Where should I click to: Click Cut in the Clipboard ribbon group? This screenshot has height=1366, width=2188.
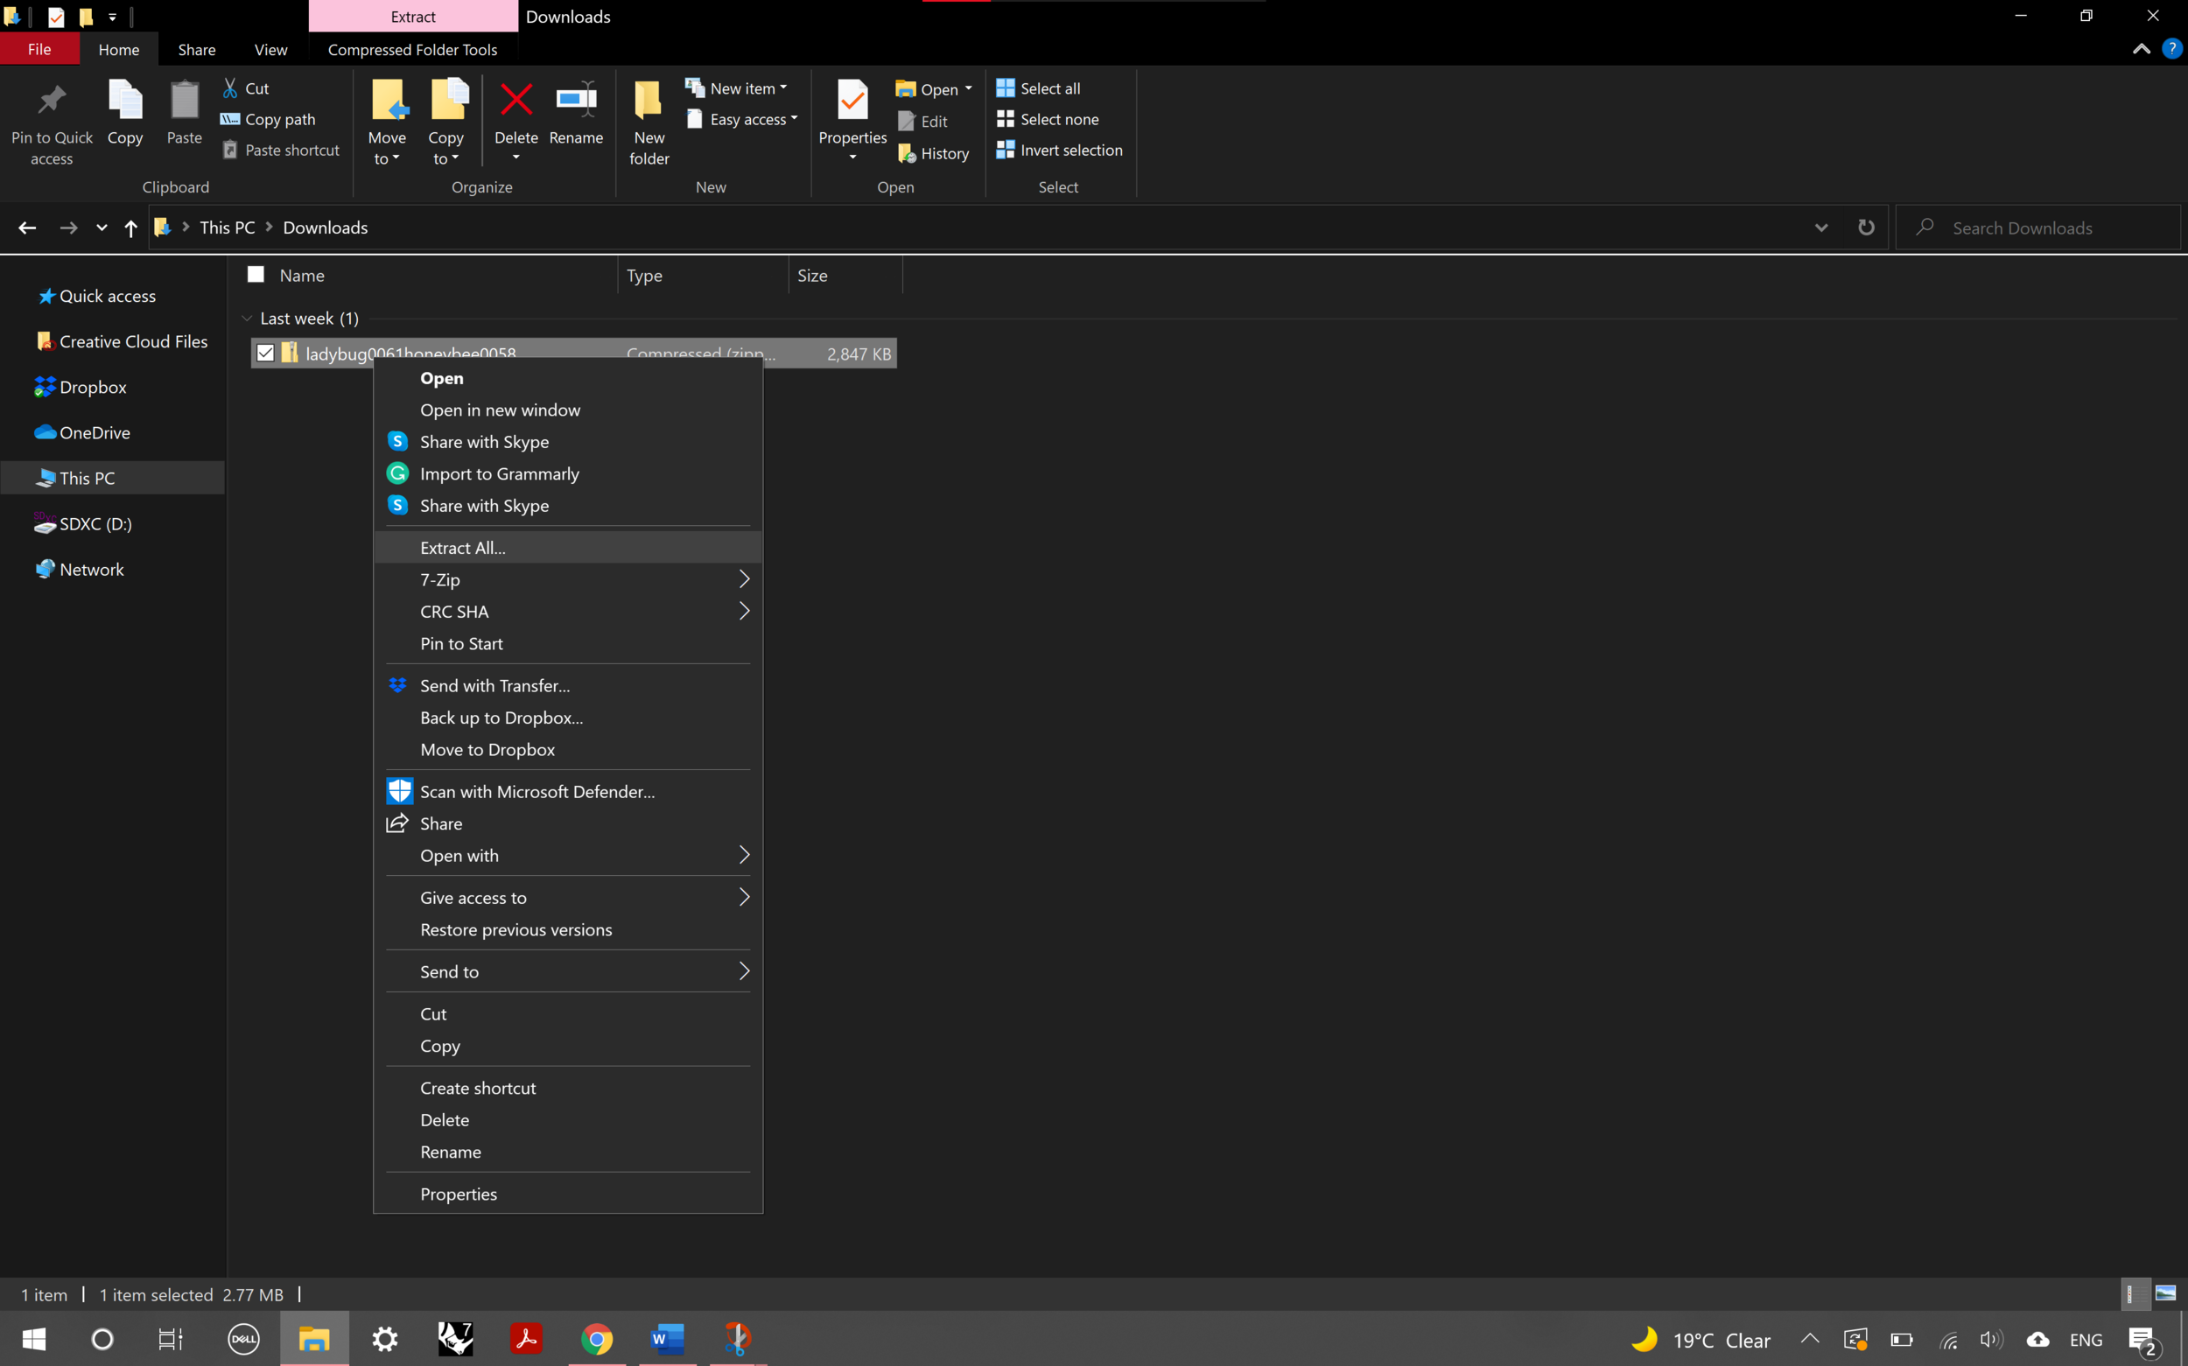click(245, 88)
